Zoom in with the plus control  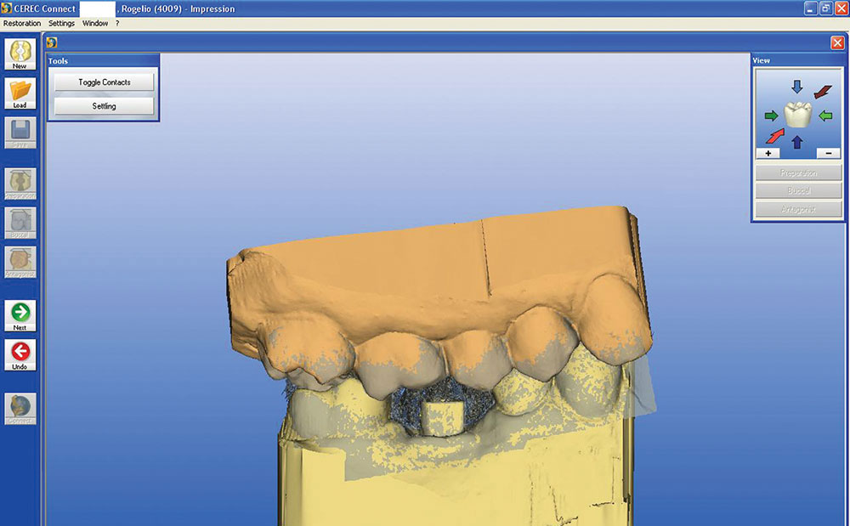point(768,153)
